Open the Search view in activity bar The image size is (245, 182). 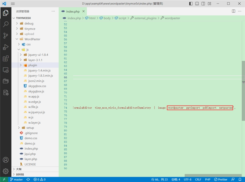point(6,24)
